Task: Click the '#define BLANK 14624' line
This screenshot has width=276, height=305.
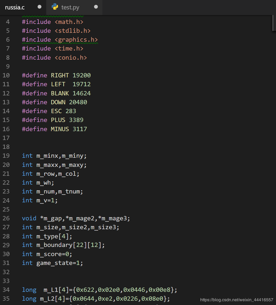Action: [x=56, y=93]
